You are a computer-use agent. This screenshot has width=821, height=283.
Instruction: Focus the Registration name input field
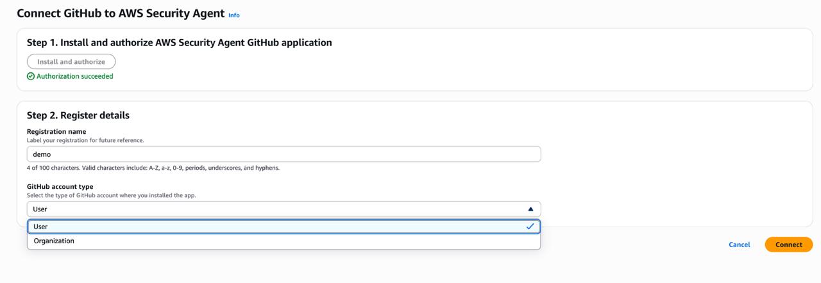pyautogui.click(x=284, y=154)
